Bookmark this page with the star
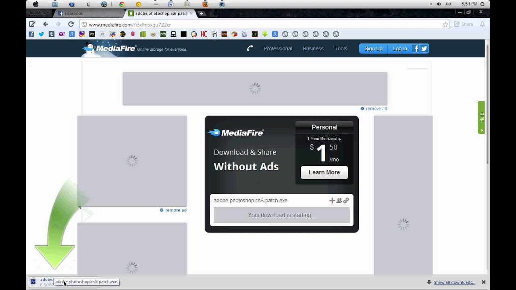This screenshot has width=516, height=290. coord(445,25)
